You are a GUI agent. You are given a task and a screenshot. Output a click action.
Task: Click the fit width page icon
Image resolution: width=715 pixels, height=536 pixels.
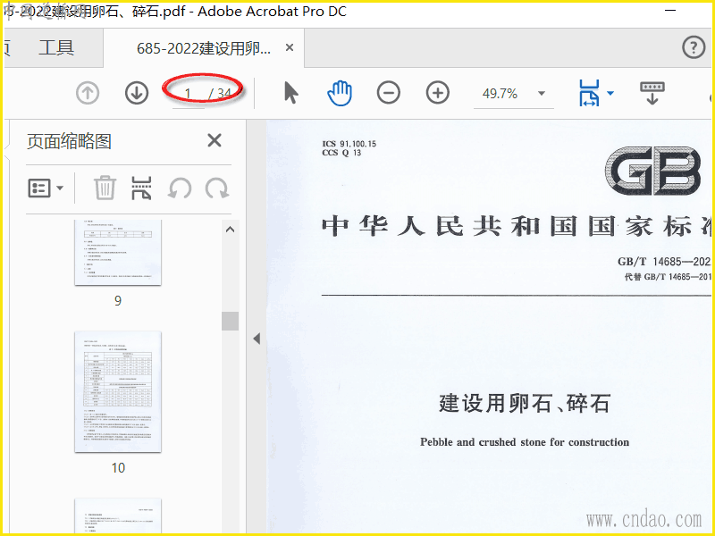pyautogui.click(x=589, y=93)
